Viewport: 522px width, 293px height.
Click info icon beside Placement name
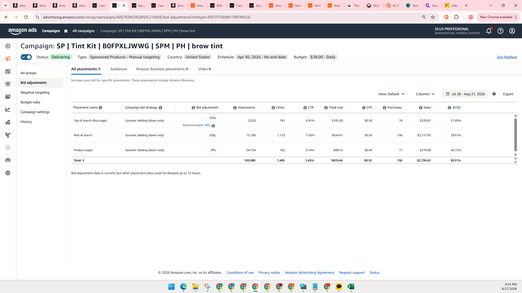tap(100, 108)
